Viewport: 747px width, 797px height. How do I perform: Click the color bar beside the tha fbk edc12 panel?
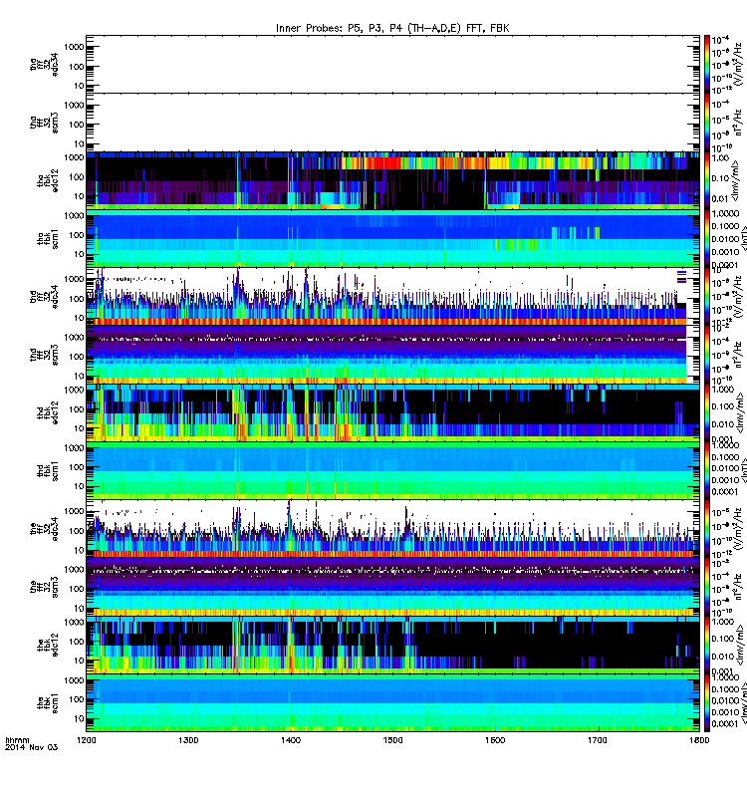(x=707, y=180)
